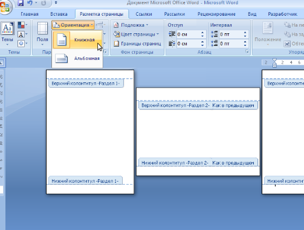Click Верхний колонтитул -Раздел 2- label
This screenshot has height=230, width=304.
tap(175, 105)
